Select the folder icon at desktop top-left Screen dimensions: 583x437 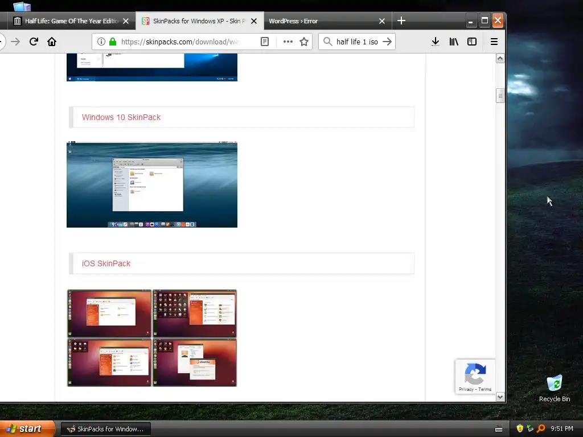click(22, 6)
